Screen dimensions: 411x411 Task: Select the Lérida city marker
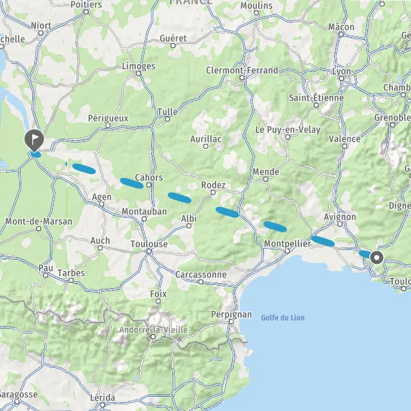(103, 405)
